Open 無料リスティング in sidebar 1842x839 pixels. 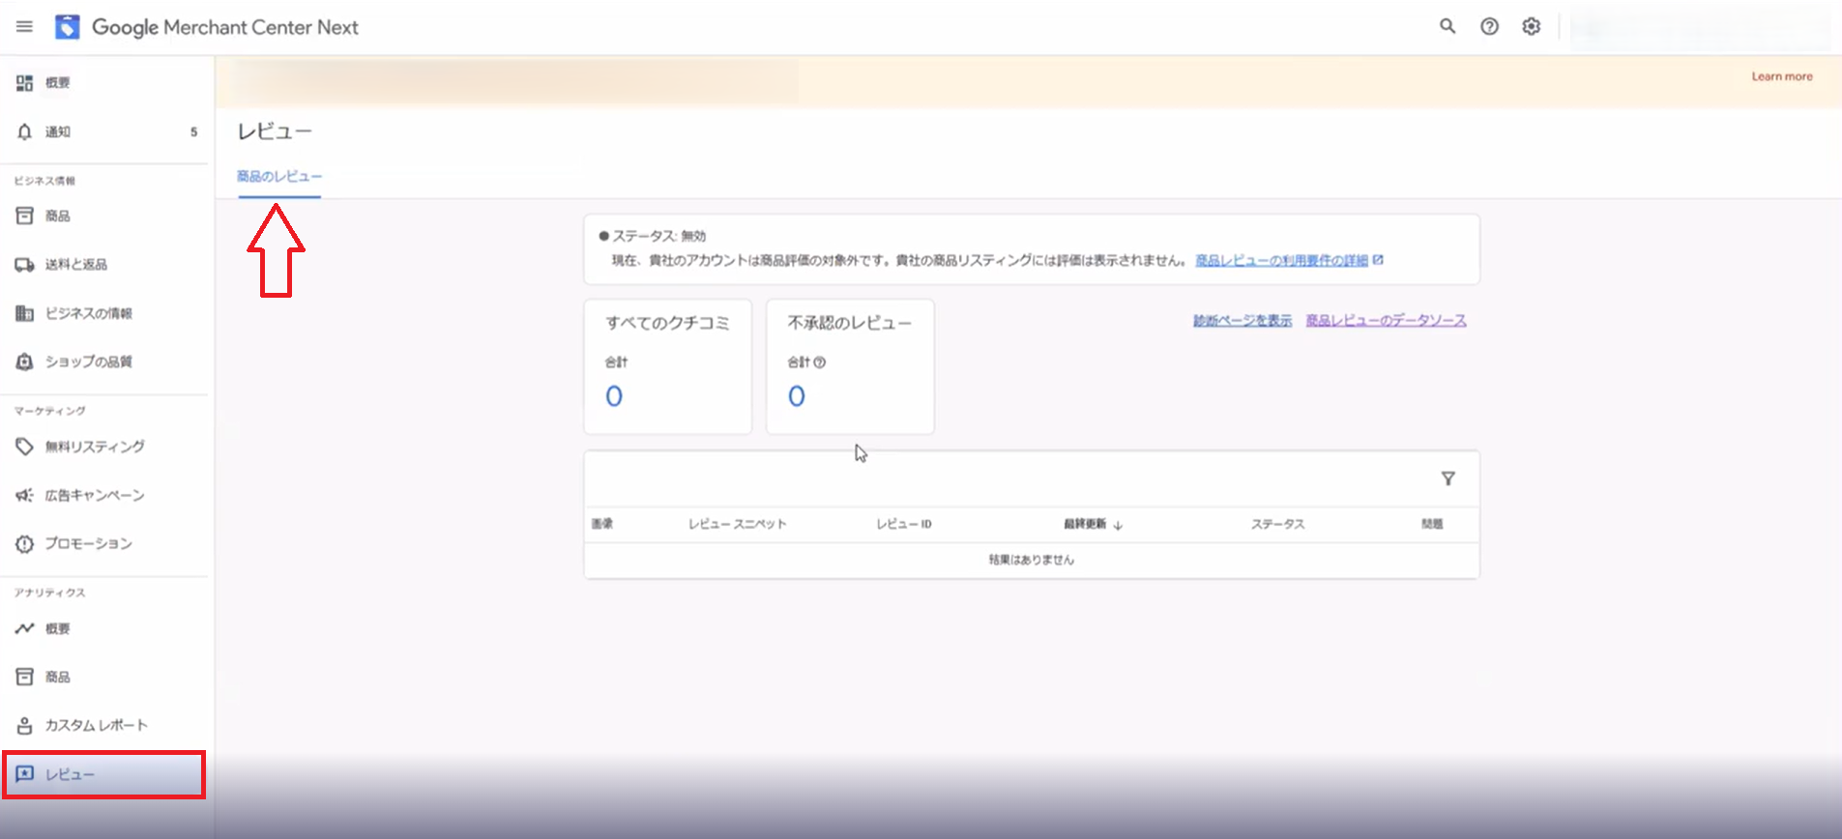point(94,447)
